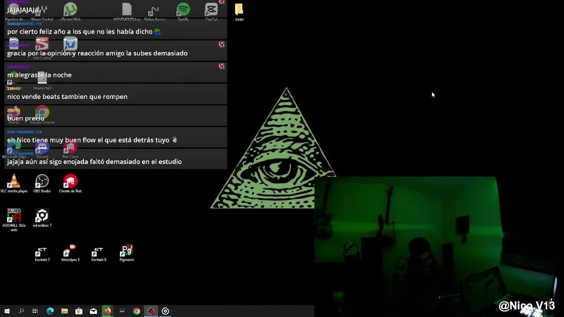The image size is (564, 317).
Task: Open the Windows Start menu
Action: pos(7,311)
